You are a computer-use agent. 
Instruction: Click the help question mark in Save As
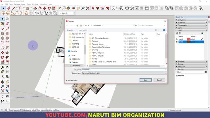pos(164,30)
